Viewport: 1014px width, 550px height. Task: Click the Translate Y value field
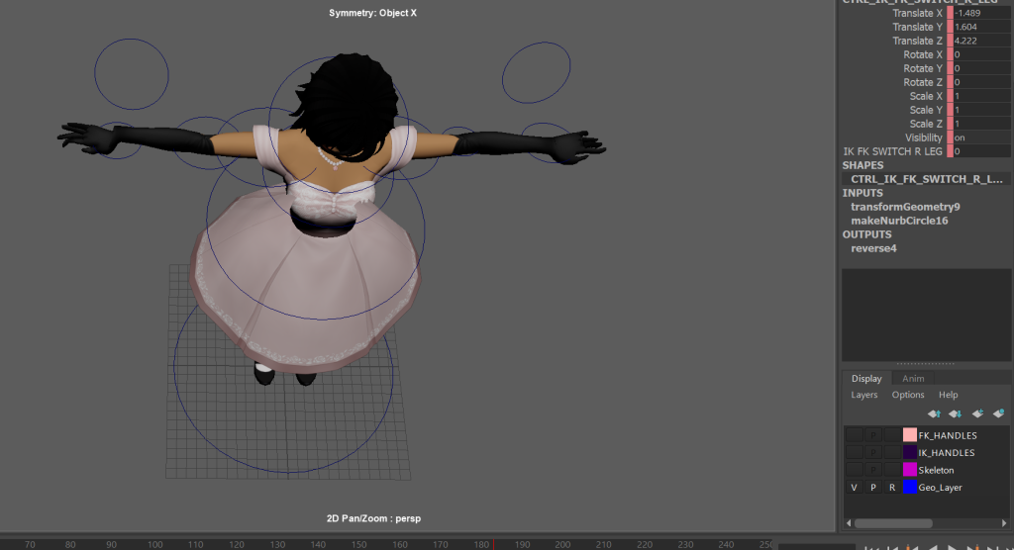pyautogui.click(x=981, y=27)
